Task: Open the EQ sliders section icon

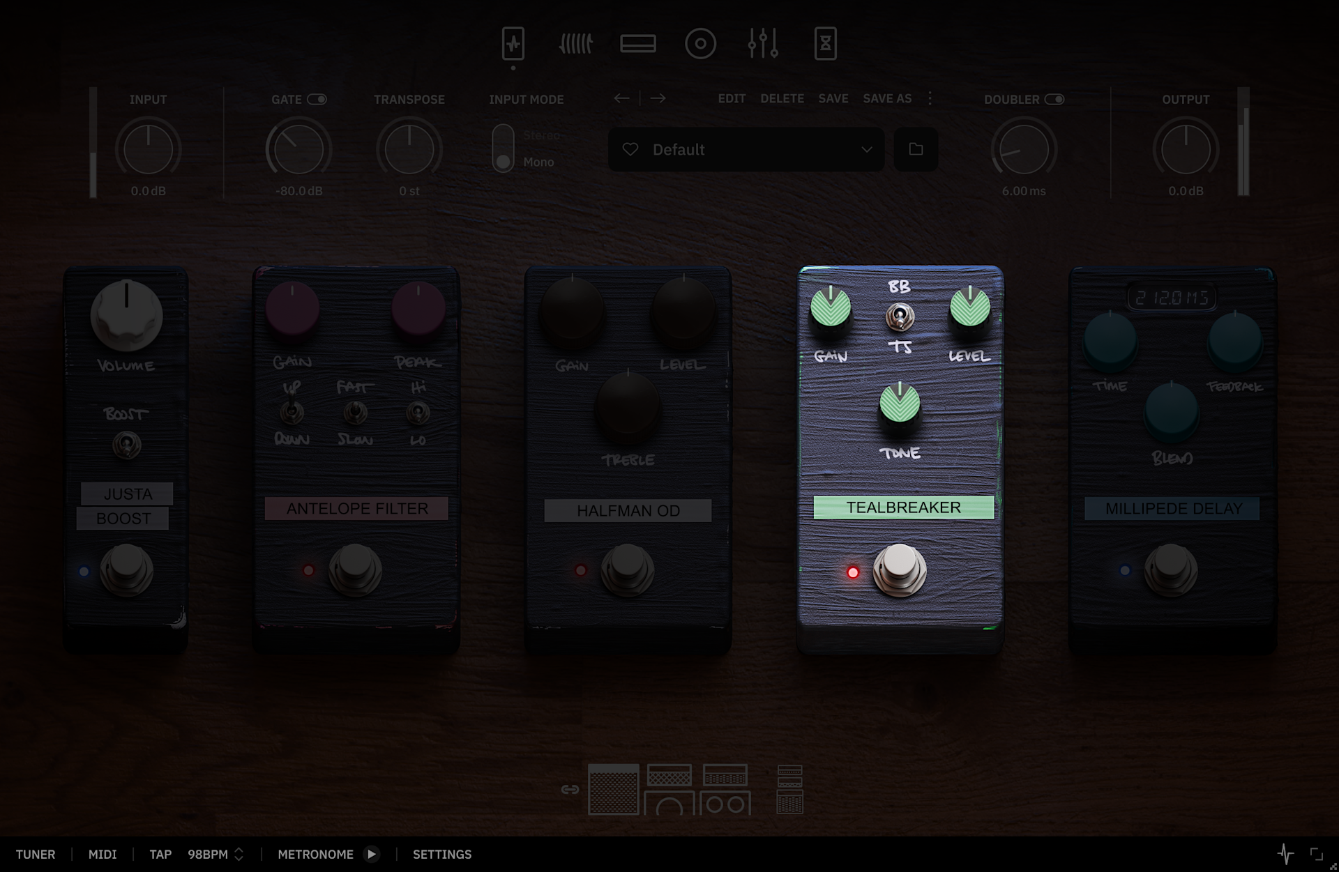Action: pos(763,43)
